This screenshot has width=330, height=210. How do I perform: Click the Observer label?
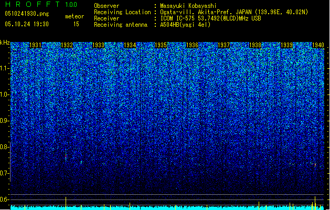[x=107, y=6]
